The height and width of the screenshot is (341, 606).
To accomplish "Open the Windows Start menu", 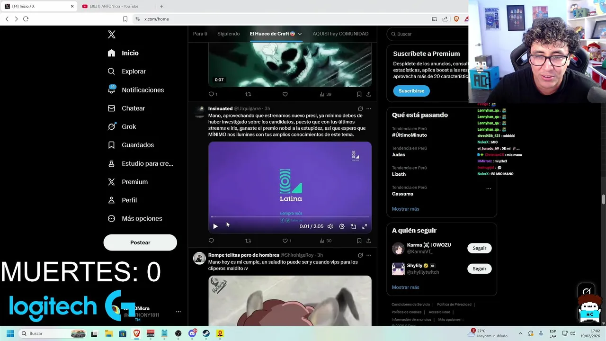I will click(x=10, y=333).
